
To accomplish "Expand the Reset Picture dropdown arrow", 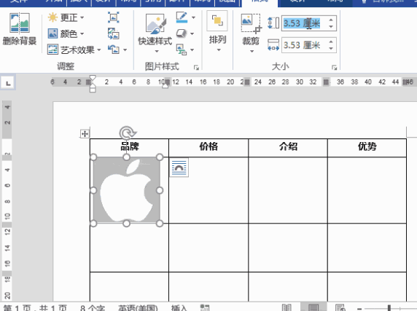I will 125,50.
